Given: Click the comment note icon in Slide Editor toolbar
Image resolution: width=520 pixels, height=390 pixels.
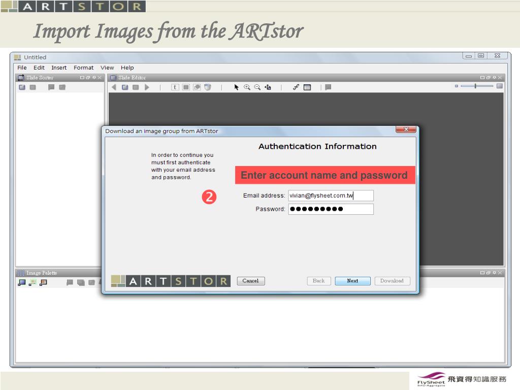Looking at the screenshot, I should [328, 87].
